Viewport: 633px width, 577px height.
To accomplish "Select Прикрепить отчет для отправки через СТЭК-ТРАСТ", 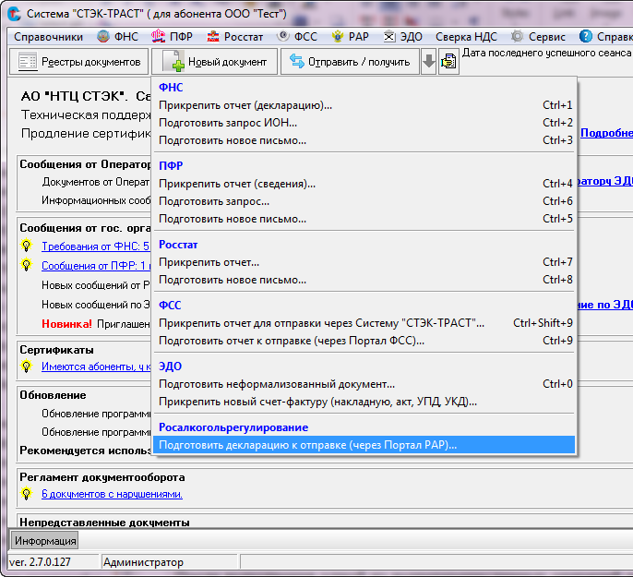I will [x=364, y=323].
